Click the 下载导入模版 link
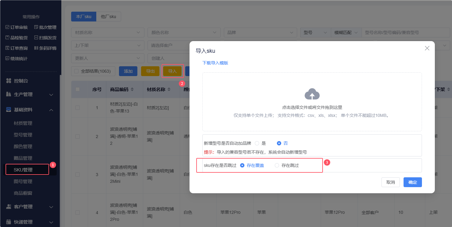Screen dimensions: 452x227 pos(215,63)
